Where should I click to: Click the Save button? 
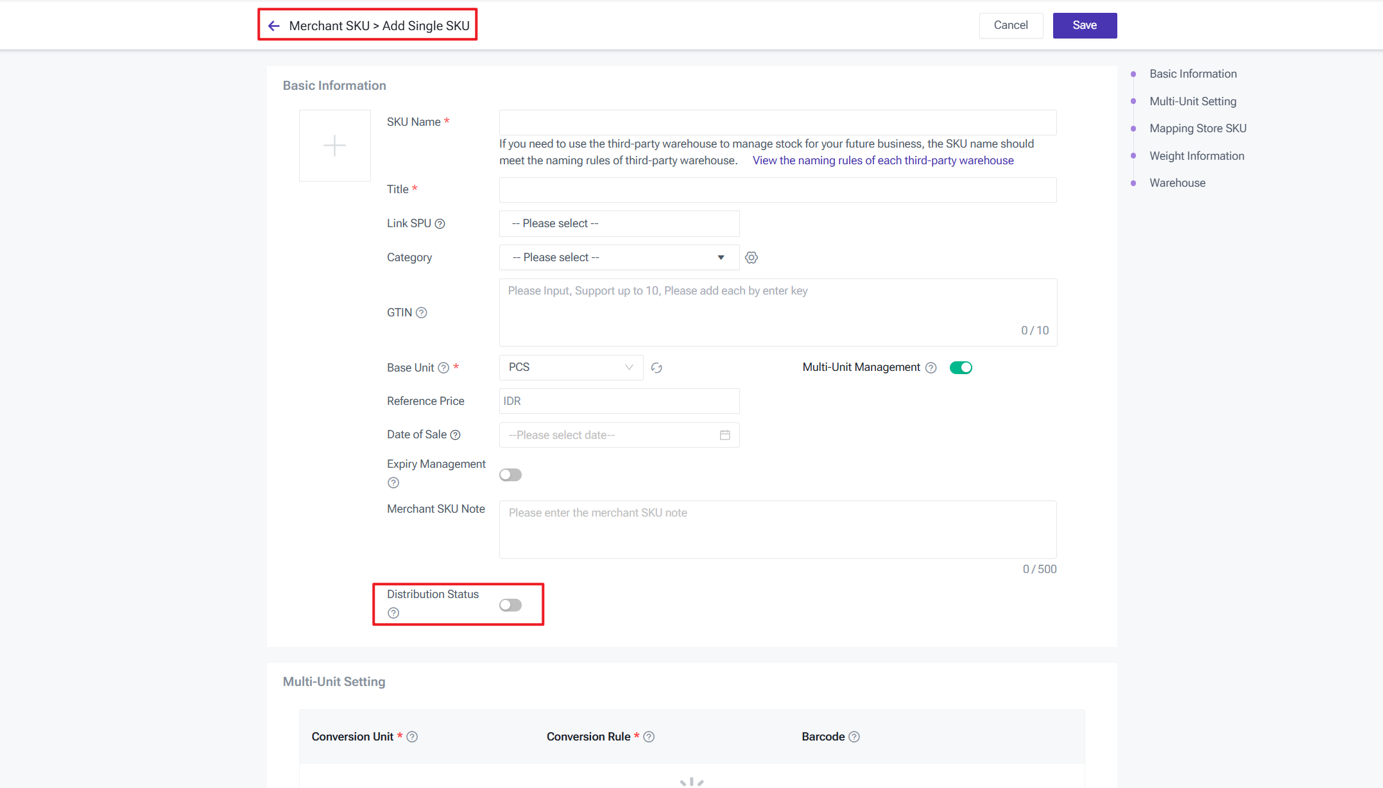(x=1084, y=26)
